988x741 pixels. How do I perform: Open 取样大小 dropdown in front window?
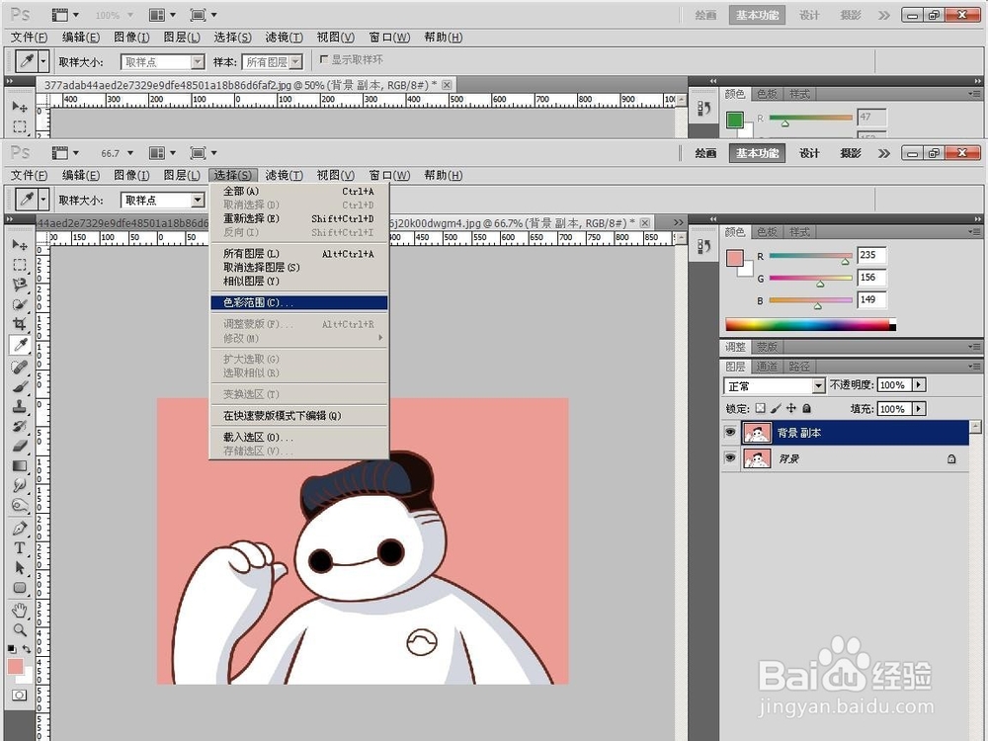(198, 200)
